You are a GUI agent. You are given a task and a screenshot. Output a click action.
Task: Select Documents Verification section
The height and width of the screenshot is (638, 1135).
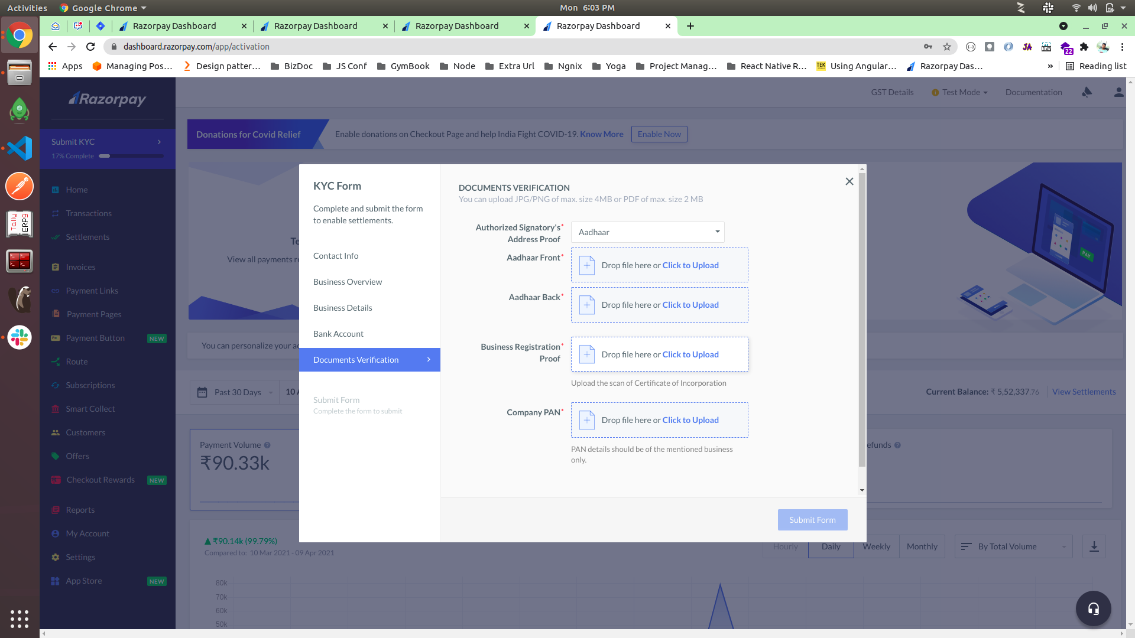pyautogui.click(x=369, y=360)
